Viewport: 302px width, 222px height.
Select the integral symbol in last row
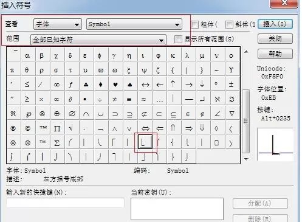click(14, 156)
